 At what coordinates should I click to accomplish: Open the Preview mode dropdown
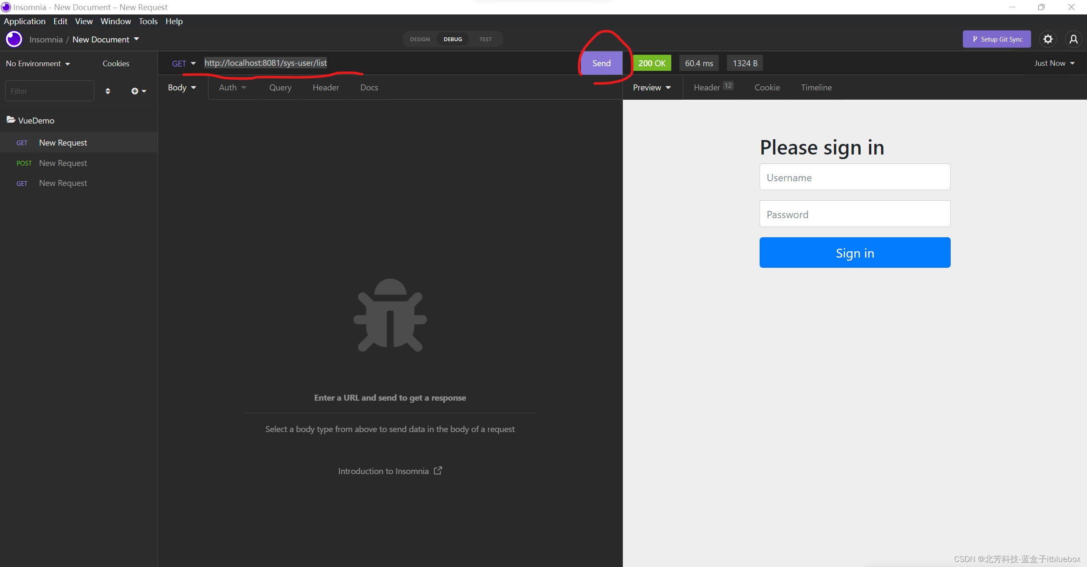[x=651, y=87]
